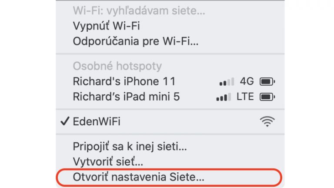Click the EdenWiFi signal strength icon
The height and width of the screenshot is (188, 334).
click(267, 121)
